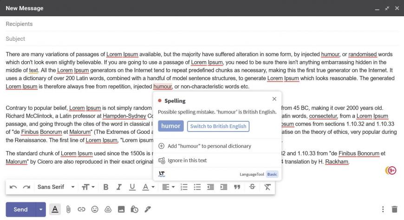Open the Sans Serif font dropdown

point(56,187)
